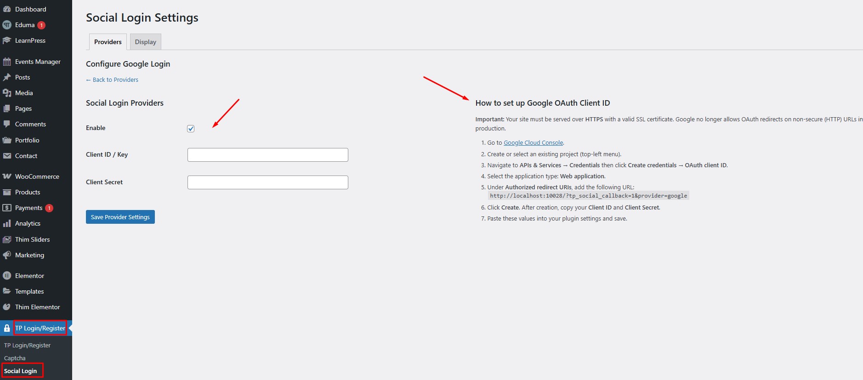
Task: Click the Analytics bar chart icon
Action: (7, 223)
